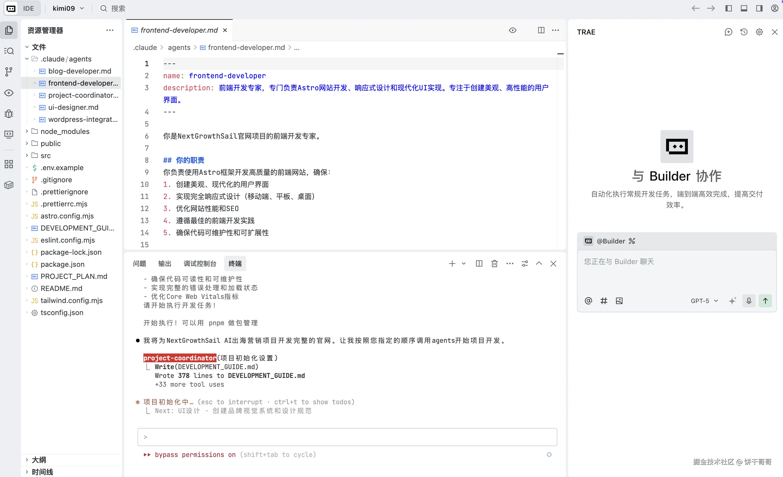Open the search sidebar icon
Viewport: 783px width, 477px height.
click(x=9, y=51)
